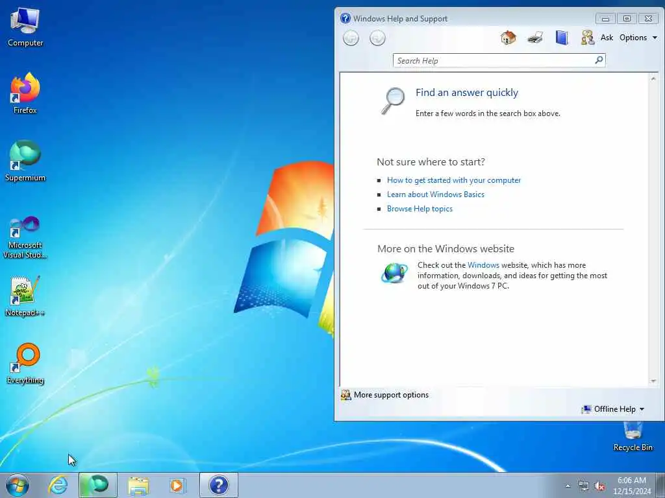Show hidden system tray icons
This screenshot has width=665, height=498.
pos(568,486)
